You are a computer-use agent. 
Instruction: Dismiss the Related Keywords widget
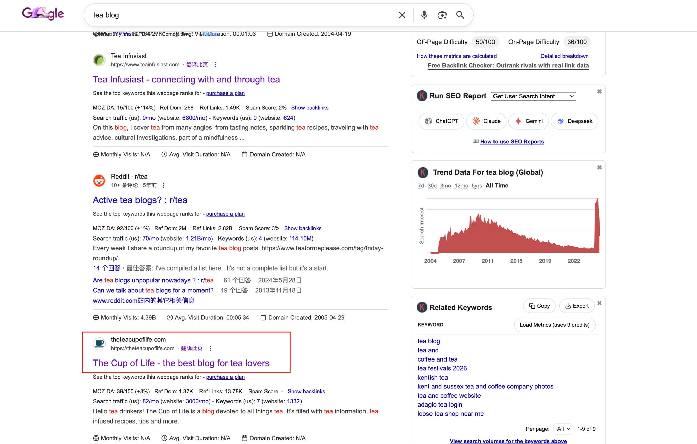click(599, 303)
